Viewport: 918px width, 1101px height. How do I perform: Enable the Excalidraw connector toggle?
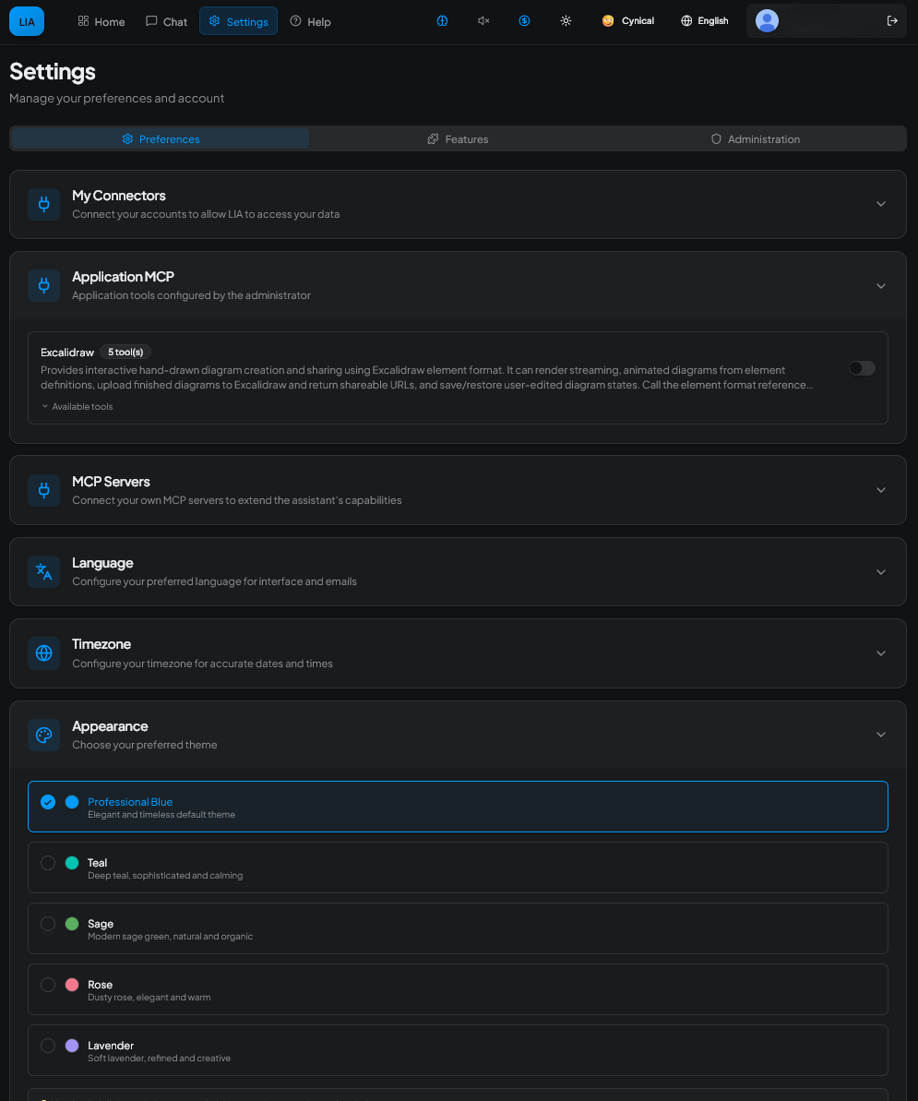pyautogui.click(x=861, y=367)
